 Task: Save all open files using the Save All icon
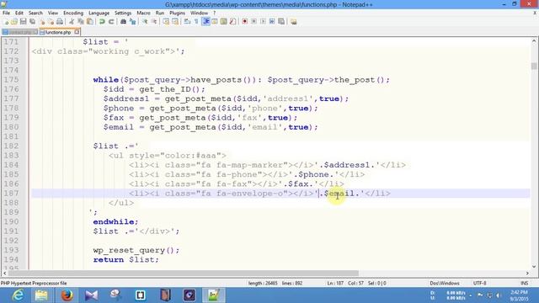coord(32,22)
